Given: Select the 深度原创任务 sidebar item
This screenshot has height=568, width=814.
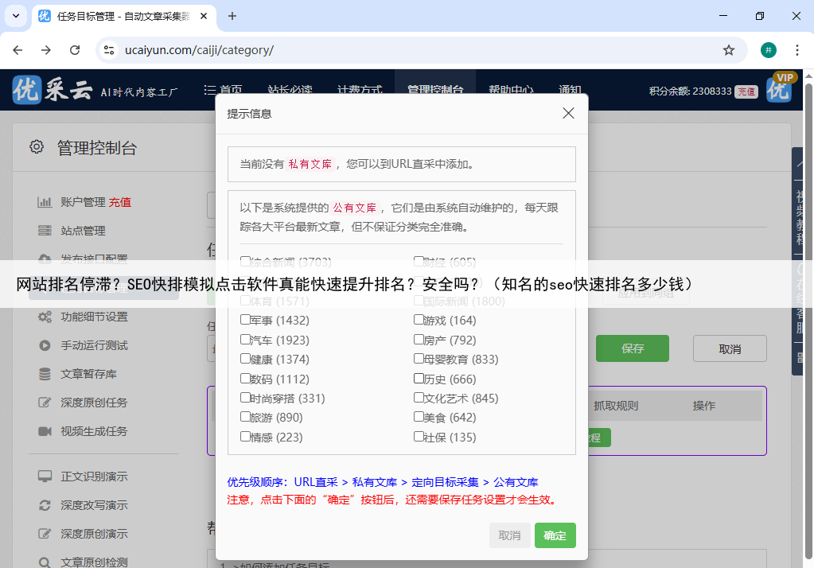Looking at the screenshot, I should pos(94,403).
